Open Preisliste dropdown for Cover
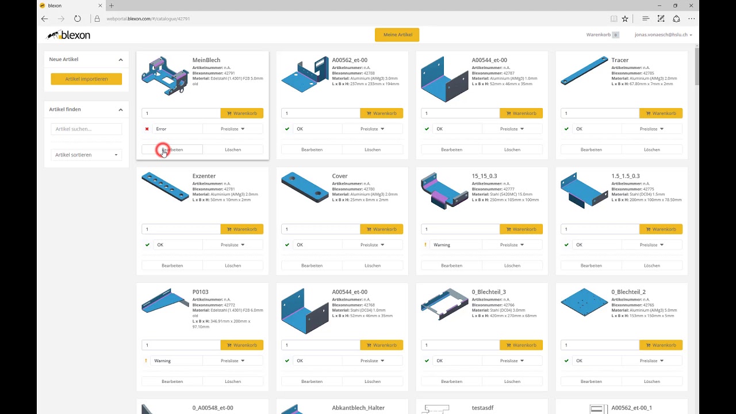Image resolution: width=736 pixels, height=414 pixels. coord(373,245)
